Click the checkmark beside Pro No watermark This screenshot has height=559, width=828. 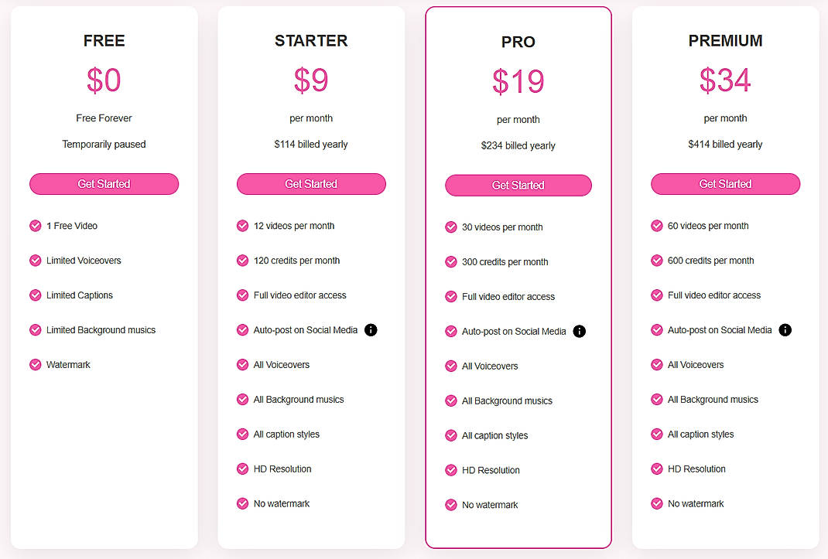point(451,505)
